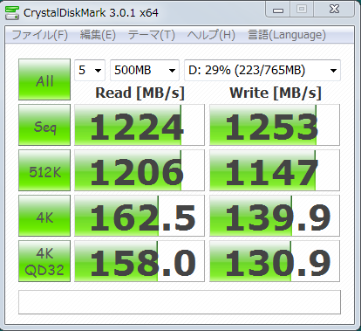Open the 言語(Language) menu
Image resolution: width=361 pixels, height=331 pixels.
click(287, 35)
